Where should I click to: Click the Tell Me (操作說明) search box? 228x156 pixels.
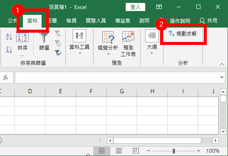pos(180,21)
